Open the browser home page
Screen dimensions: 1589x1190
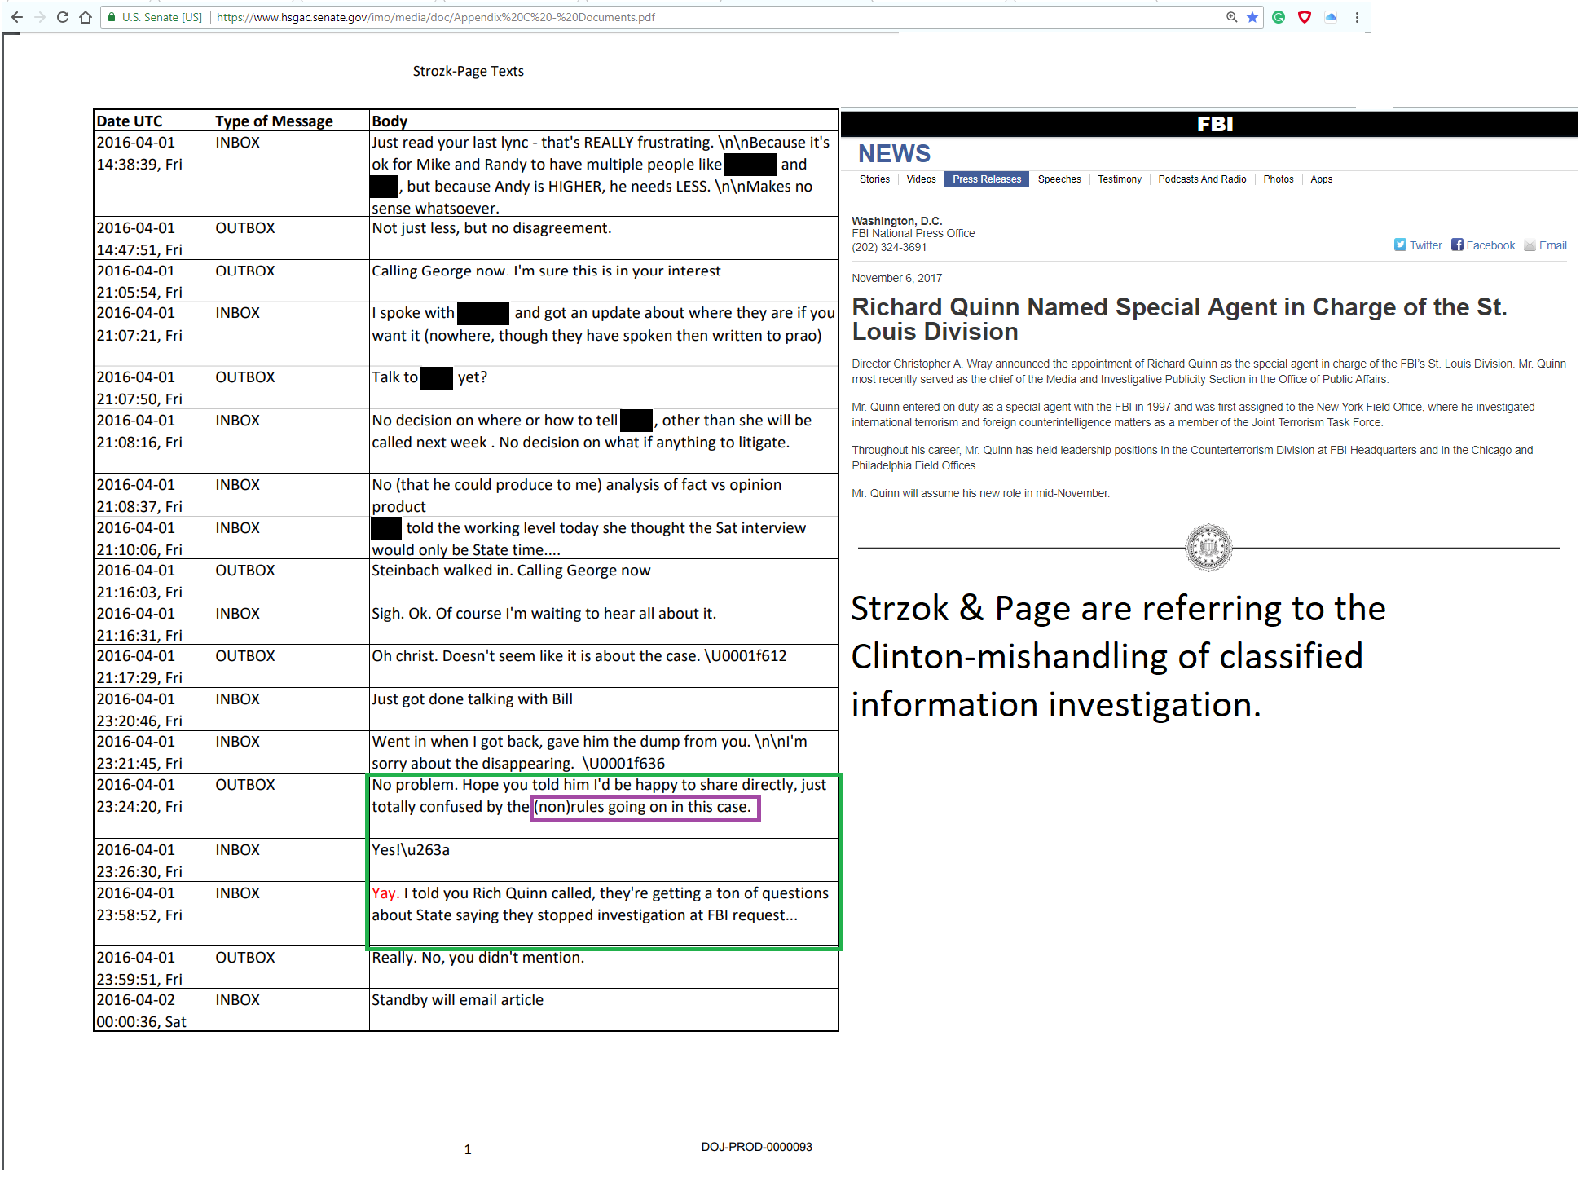[86, 16]
